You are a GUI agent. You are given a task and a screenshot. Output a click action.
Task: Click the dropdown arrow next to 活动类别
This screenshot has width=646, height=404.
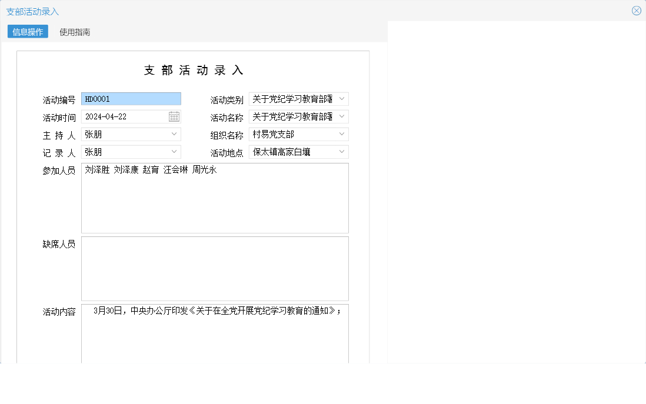click(x=343, y=99)
